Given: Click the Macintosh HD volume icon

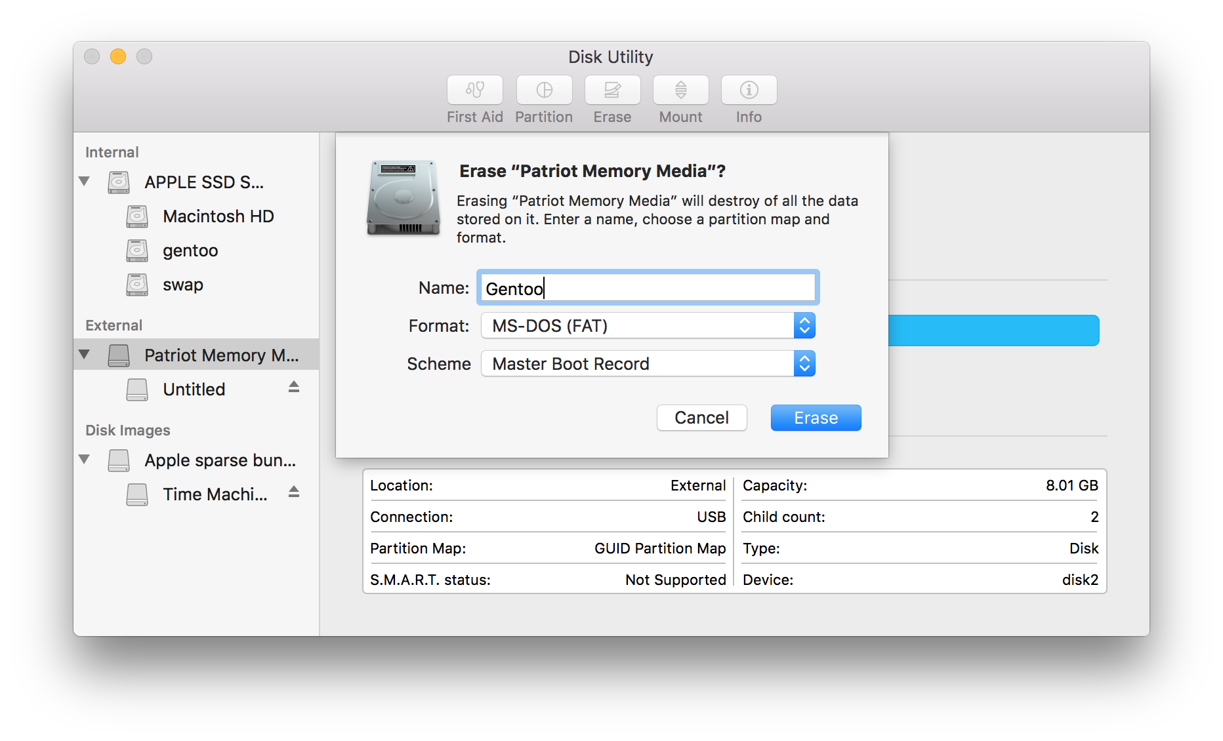Looking at the screenshot, I should [x=137, y=216].
